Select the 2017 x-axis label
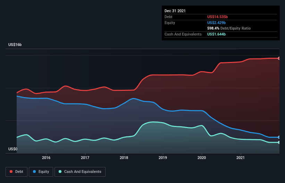Image resolution: width=285 pixels, height=183 pixels. point(85,158)
